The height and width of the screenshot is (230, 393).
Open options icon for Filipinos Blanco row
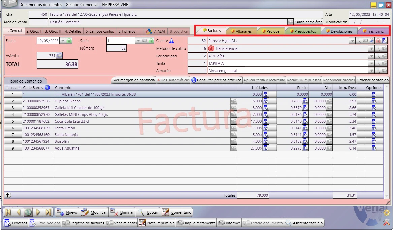374,101
